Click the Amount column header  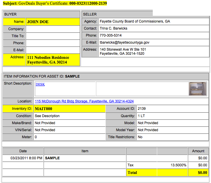point(198,151)
